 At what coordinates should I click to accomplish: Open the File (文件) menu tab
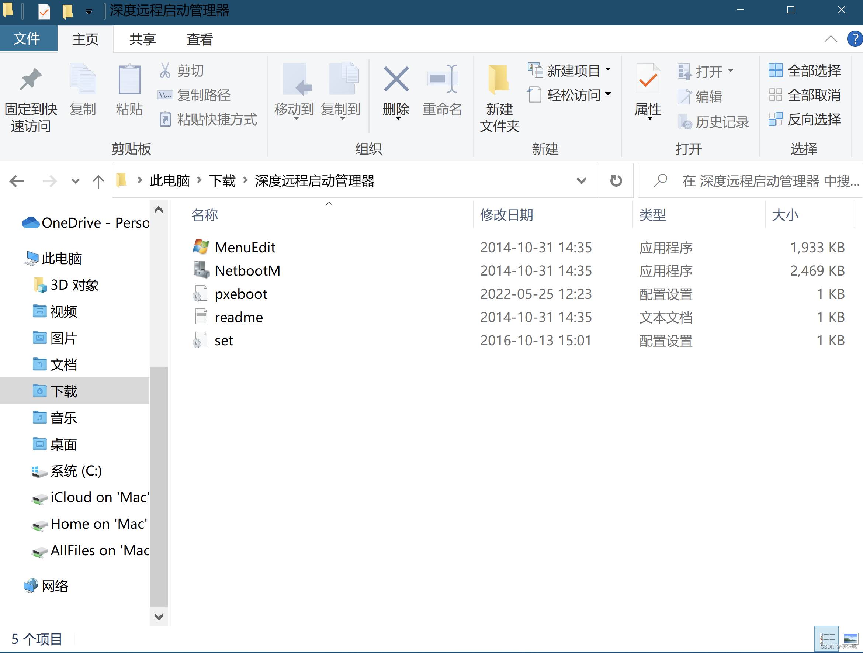(x=27, y=39)
